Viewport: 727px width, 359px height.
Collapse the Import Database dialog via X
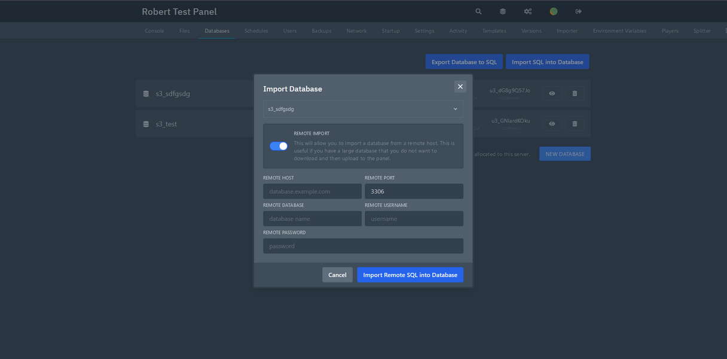(460, 86)
